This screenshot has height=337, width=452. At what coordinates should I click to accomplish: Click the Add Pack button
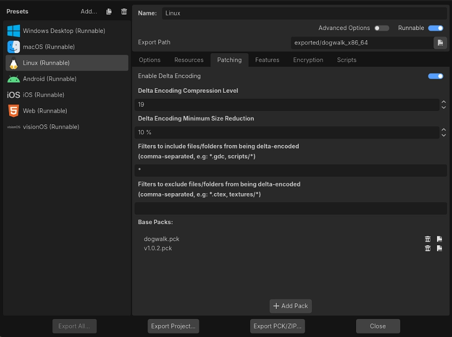tap(291, 306)
